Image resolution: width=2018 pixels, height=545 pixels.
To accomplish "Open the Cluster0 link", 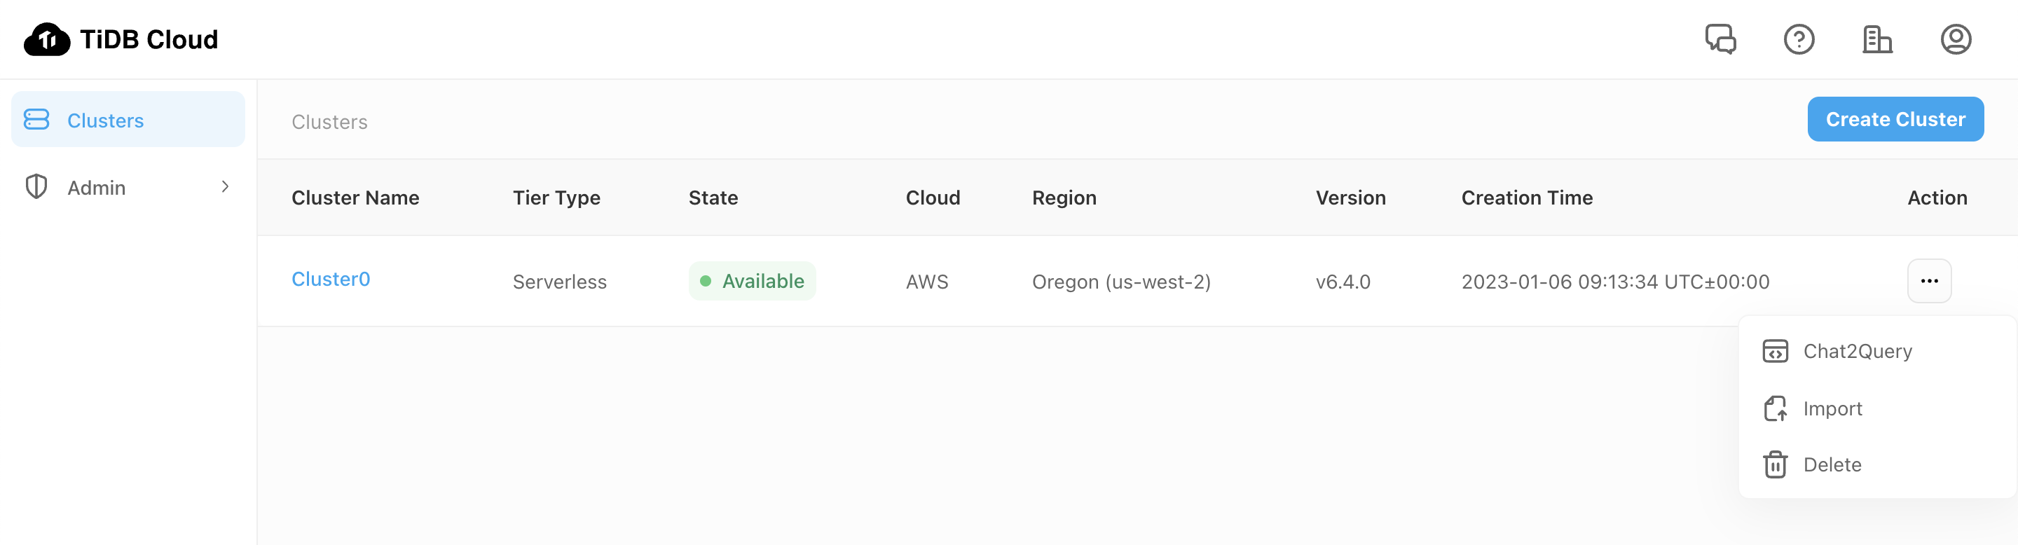I will 331,280.
